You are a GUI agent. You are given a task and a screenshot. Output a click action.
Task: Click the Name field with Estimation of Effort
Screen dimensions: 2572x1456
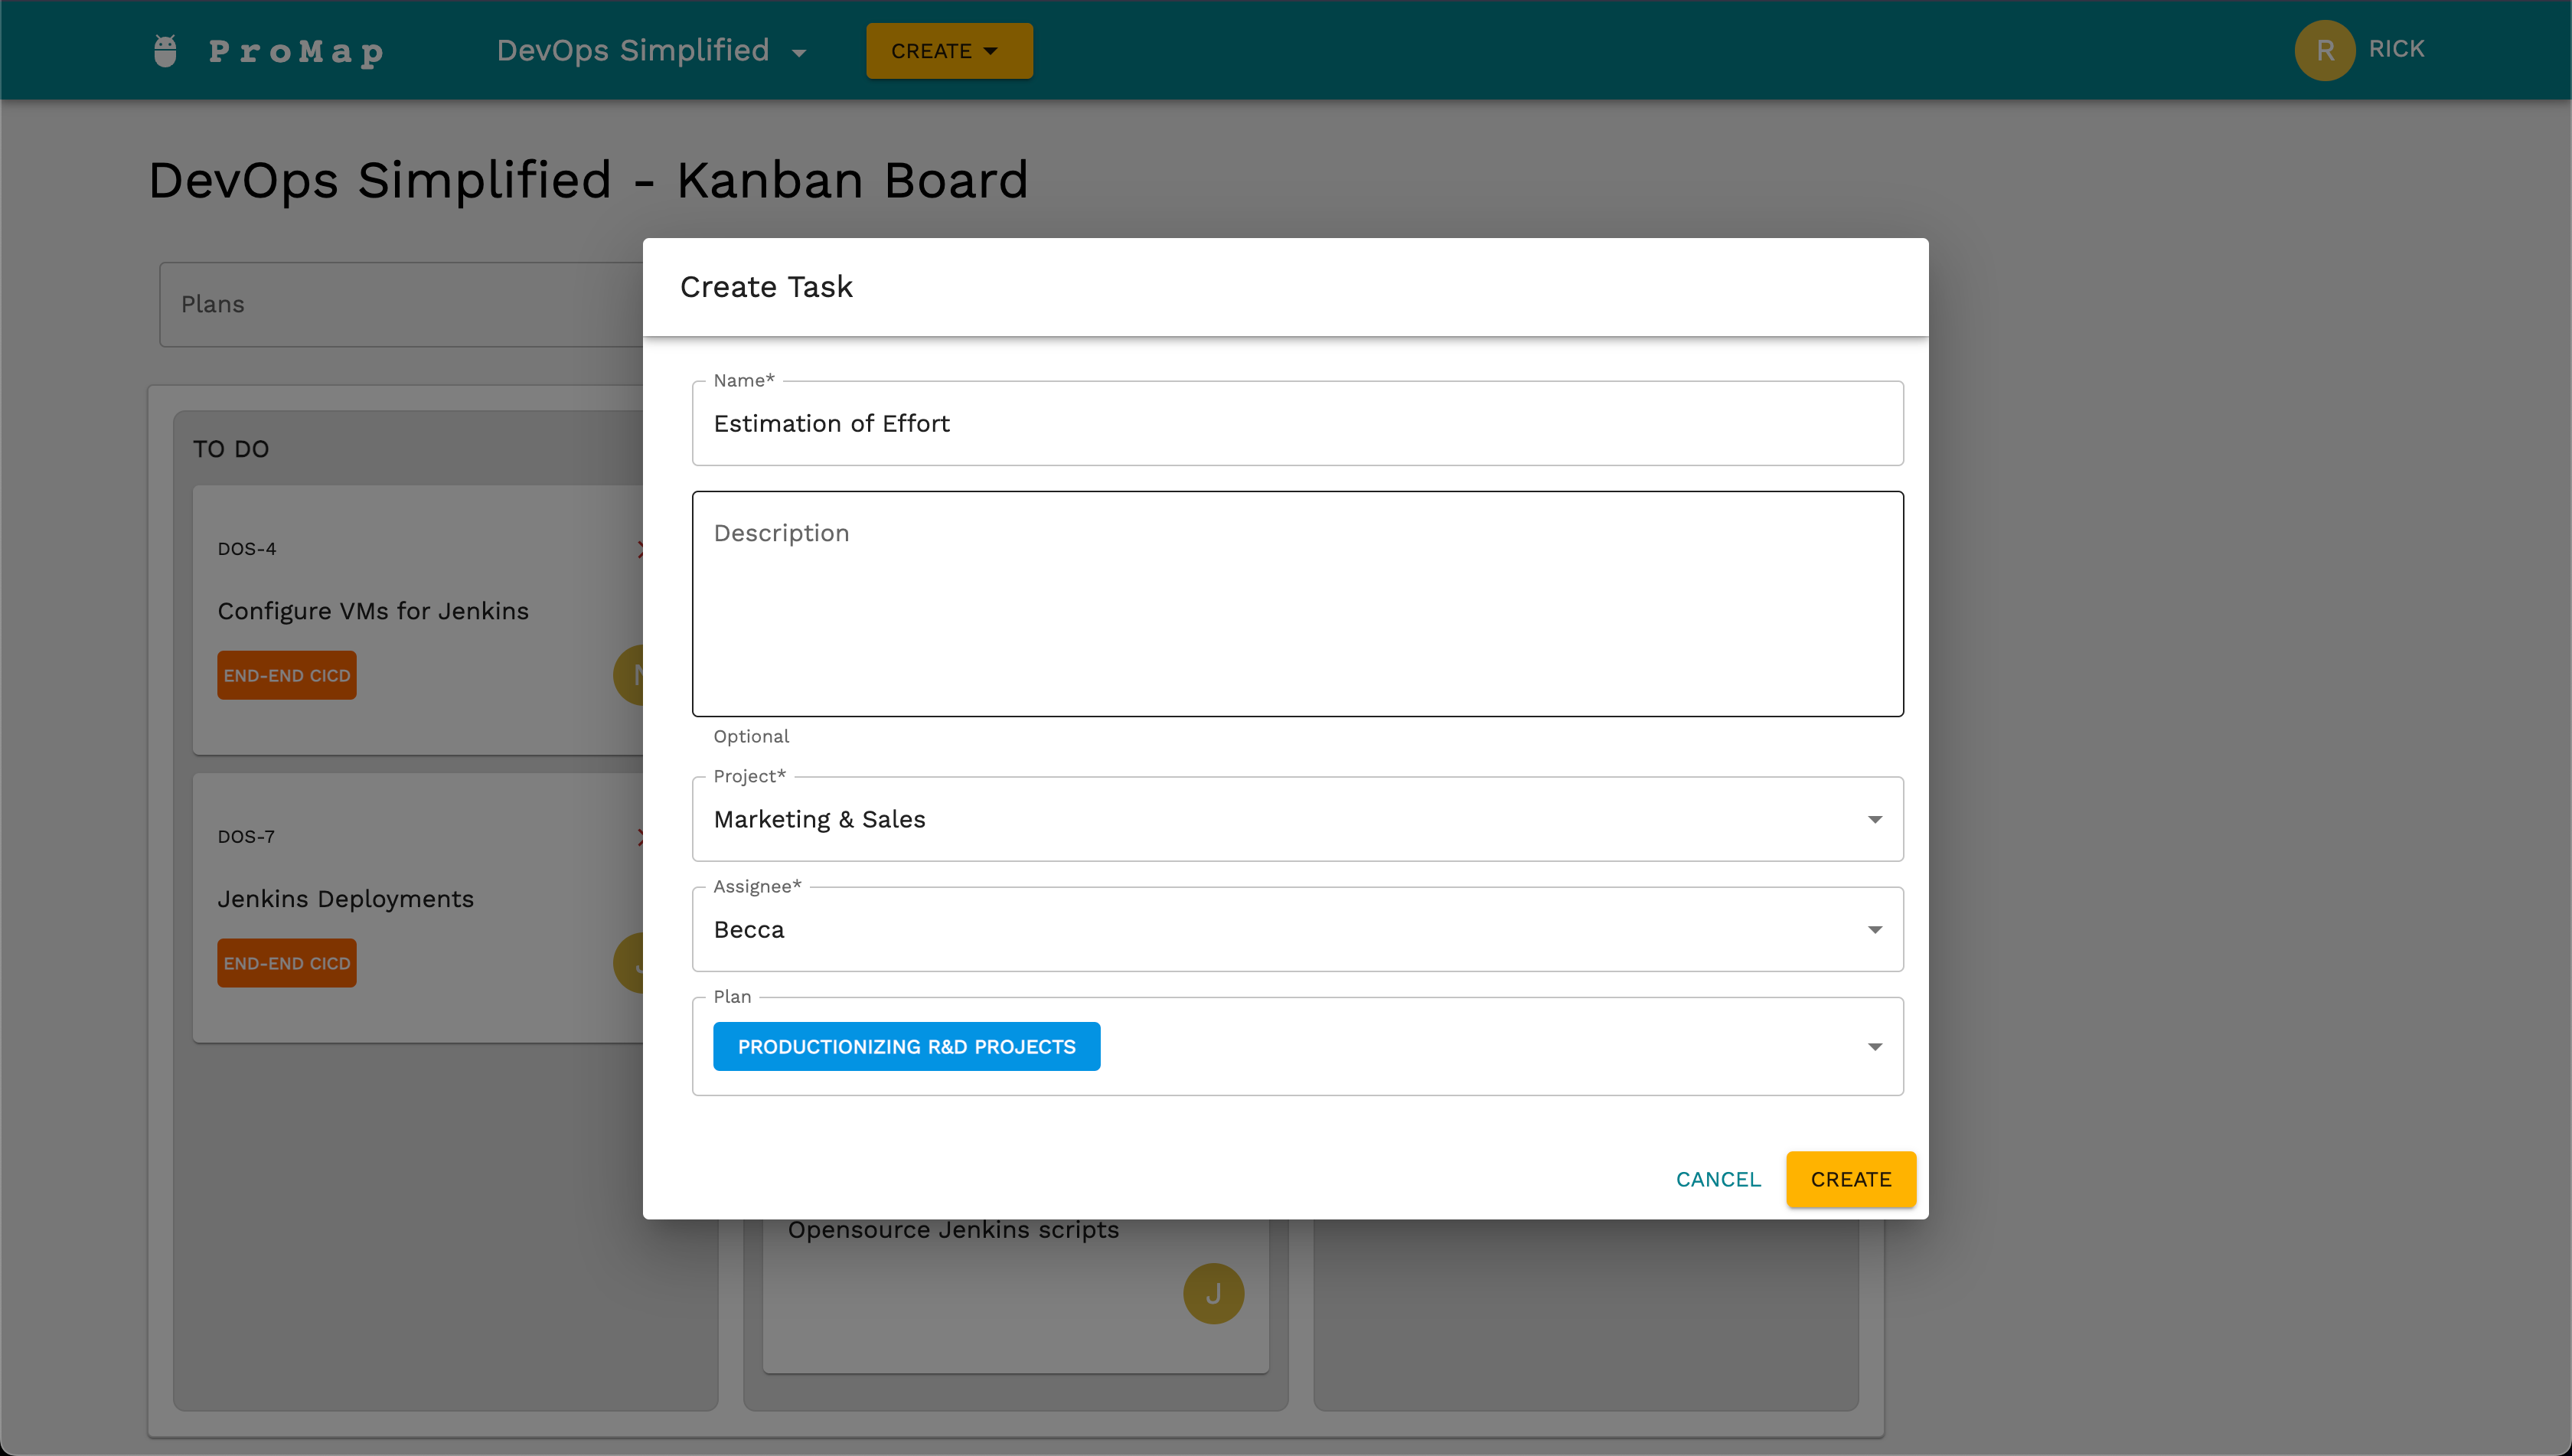(1297, 424)
